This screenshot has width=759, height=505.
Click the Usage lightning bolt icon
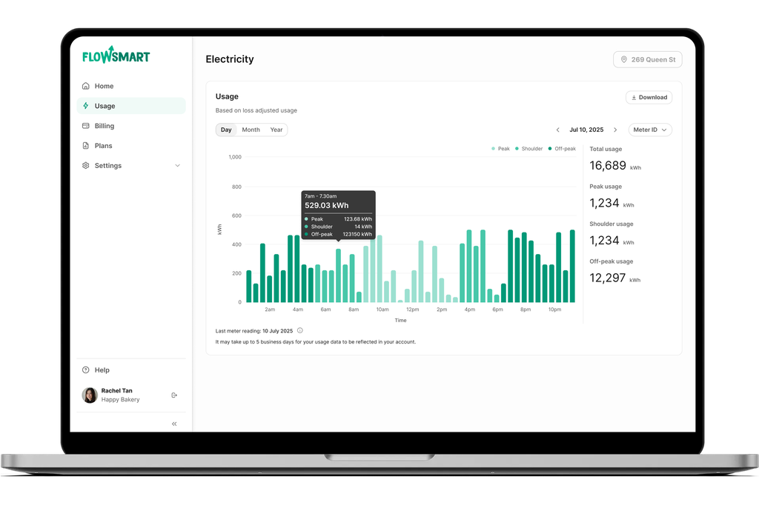point(86,106)
